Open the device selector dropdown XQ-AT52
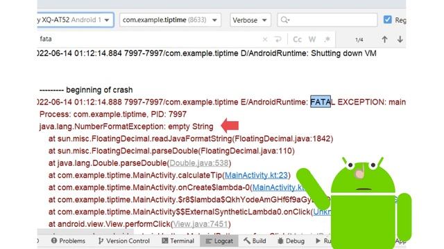Screen dimensions: 444x249 point(76,20)
